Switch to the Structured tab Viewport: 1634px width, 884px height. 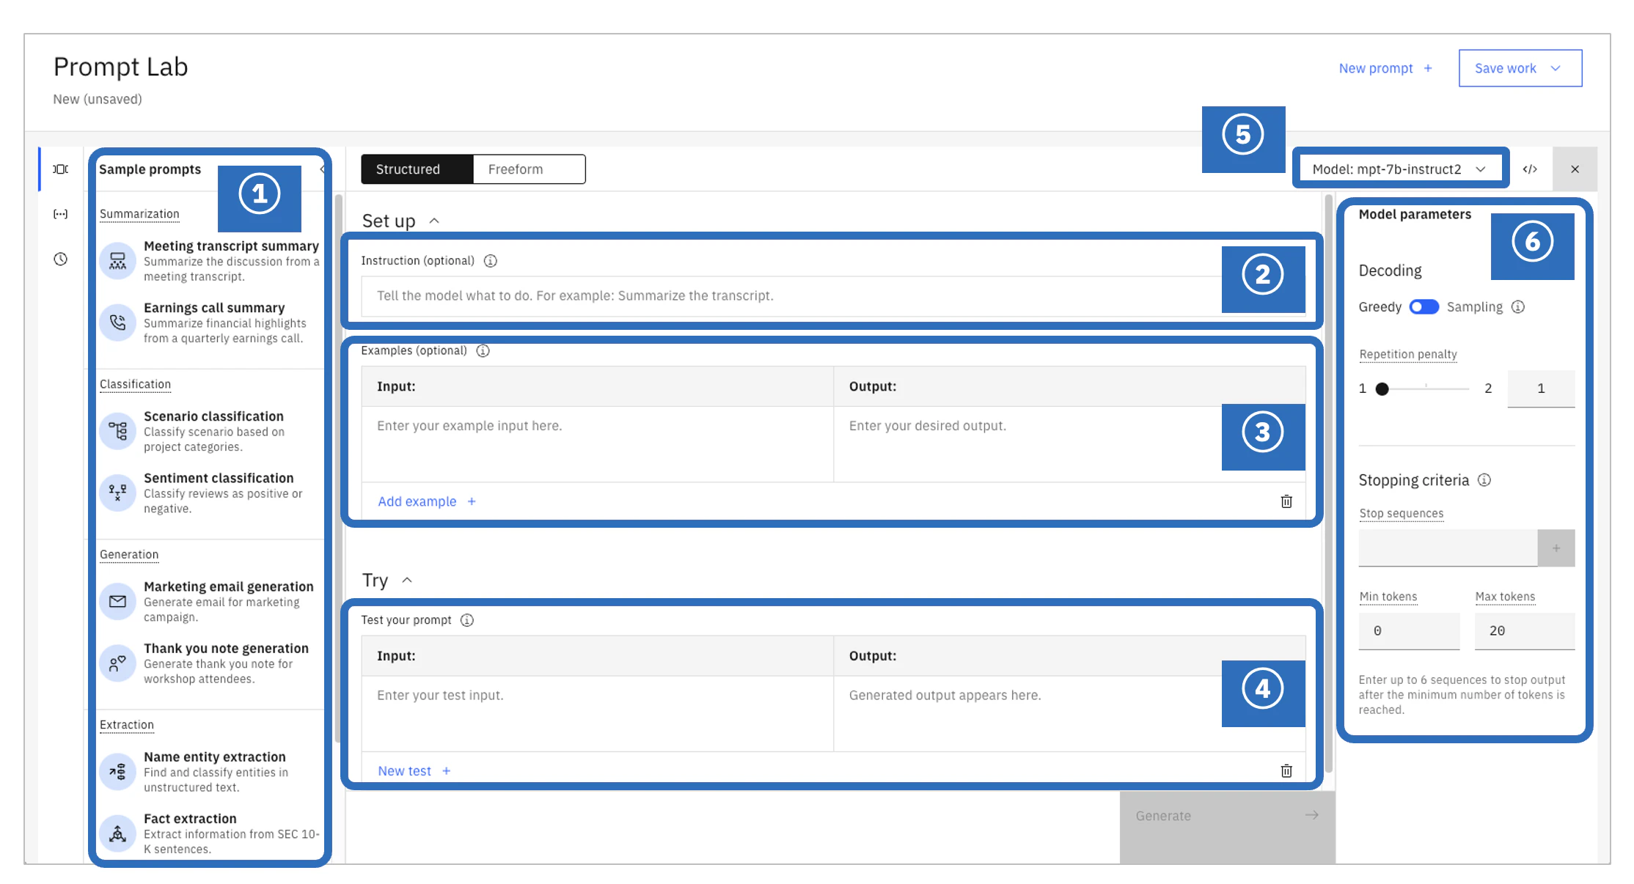coord(417,169)
